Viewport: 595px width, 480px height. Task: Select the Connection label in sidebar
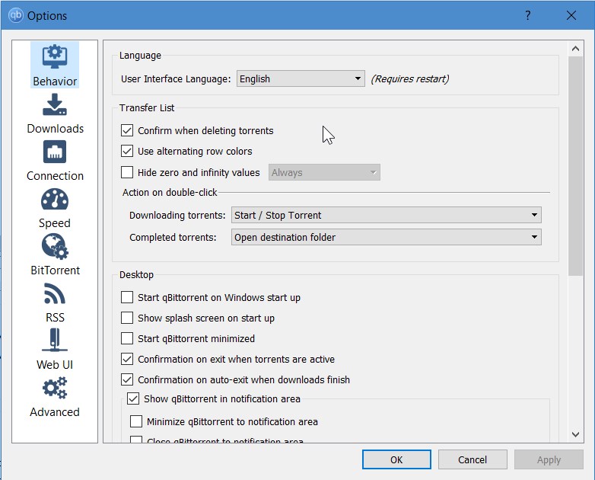click(x=55, y=175)
